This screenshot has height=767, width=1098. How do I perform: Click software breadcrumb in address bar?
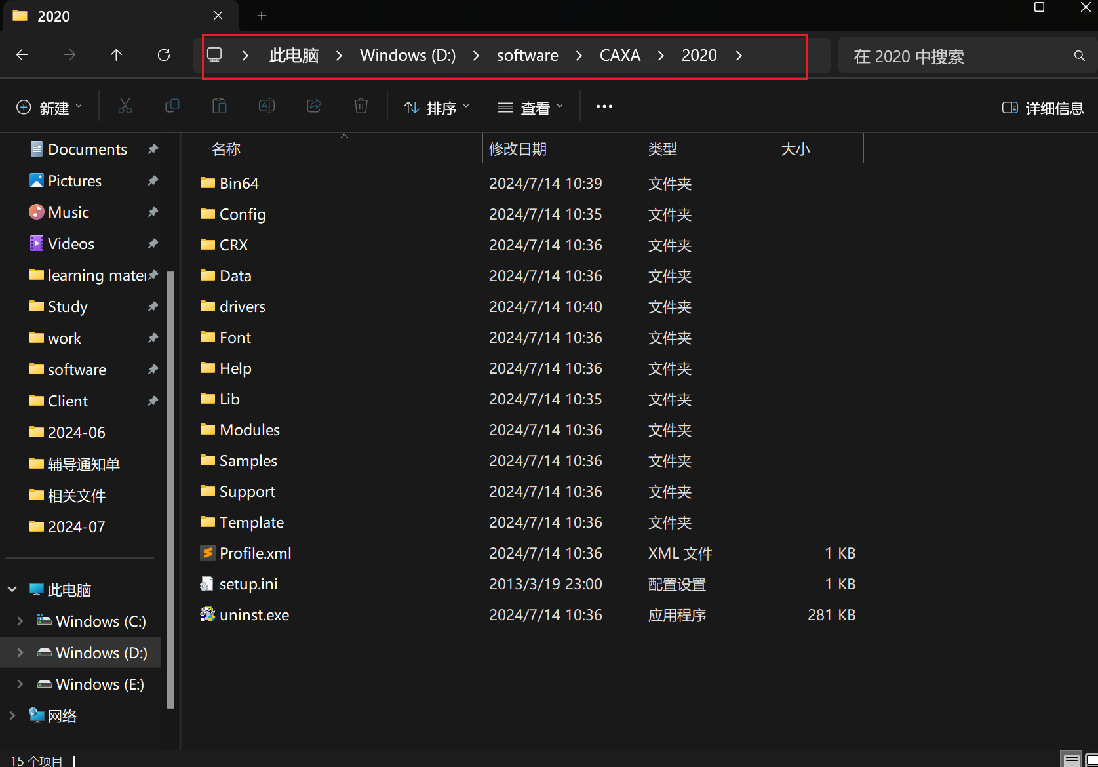(x=528, y=56)
